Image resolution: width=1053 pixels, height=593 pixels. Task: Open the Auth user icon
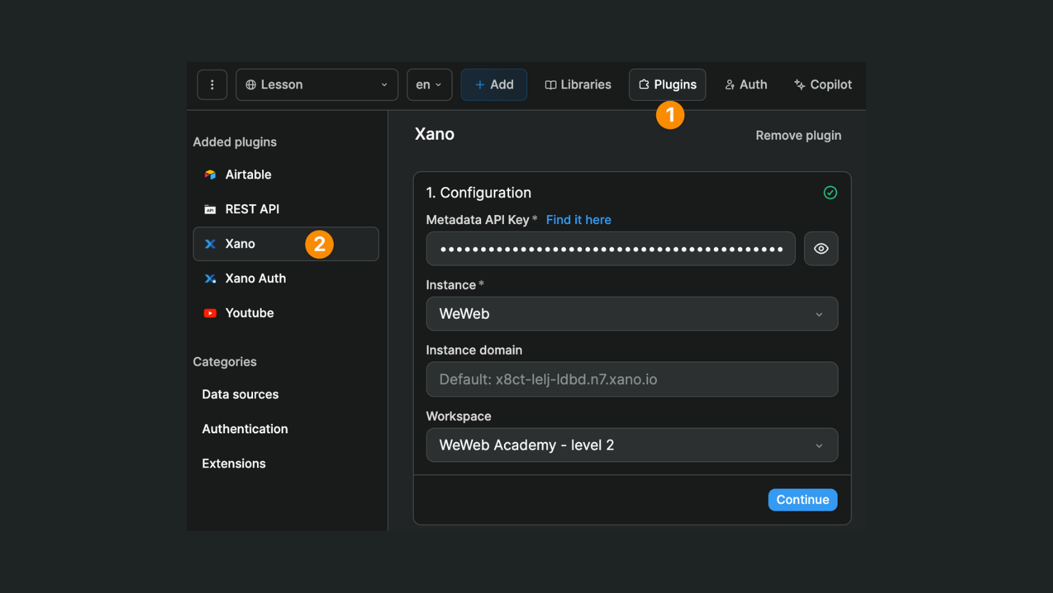click(x=729, y=84)
